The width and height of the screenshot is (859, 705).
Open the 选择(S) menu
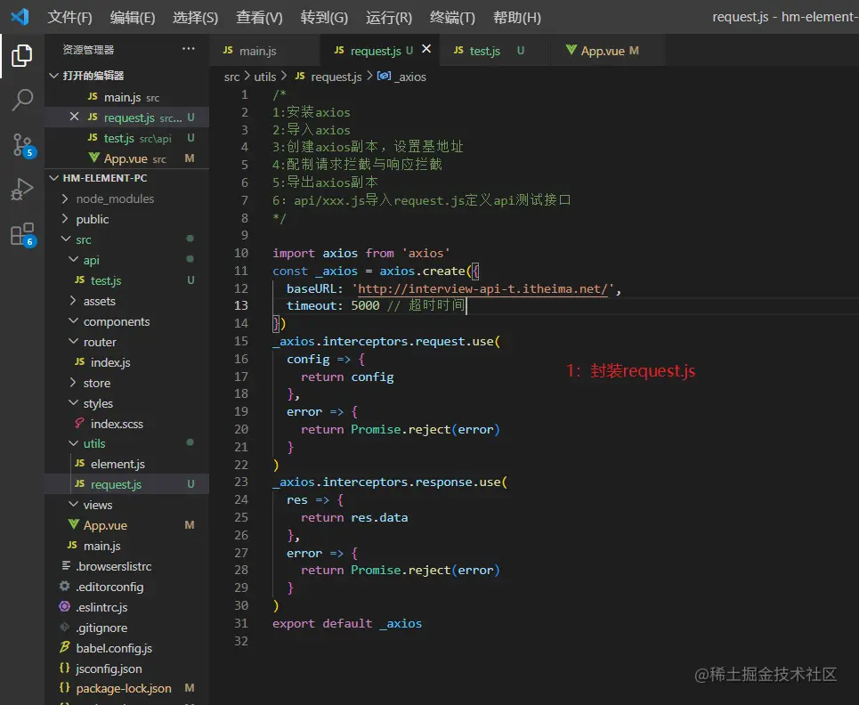click(196, 18)
